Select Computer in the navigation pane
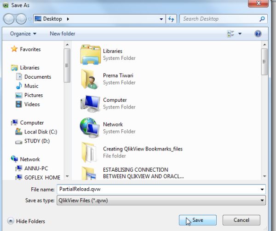Viewport: 276px width, 231px height. coord(32,122)
